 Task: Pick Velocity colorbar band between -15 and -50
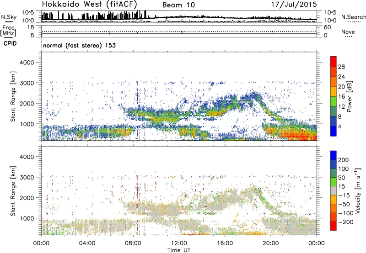(334, 200)
